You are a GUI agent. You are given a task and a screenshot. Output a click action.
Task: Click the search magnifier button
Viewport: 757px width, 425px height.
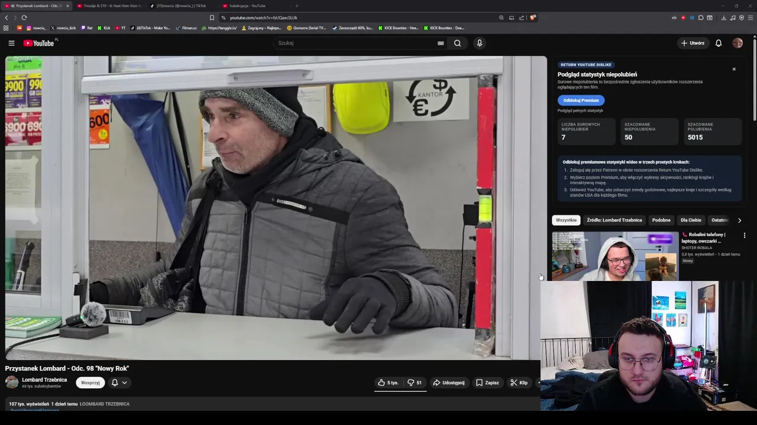tap(457, 43)
